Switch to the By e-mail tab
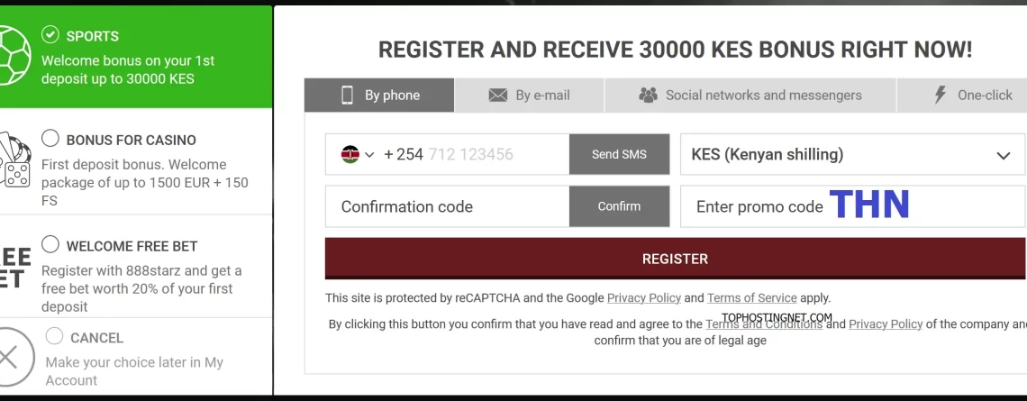Screen dimensions: 1027x401 pos(529,95)
